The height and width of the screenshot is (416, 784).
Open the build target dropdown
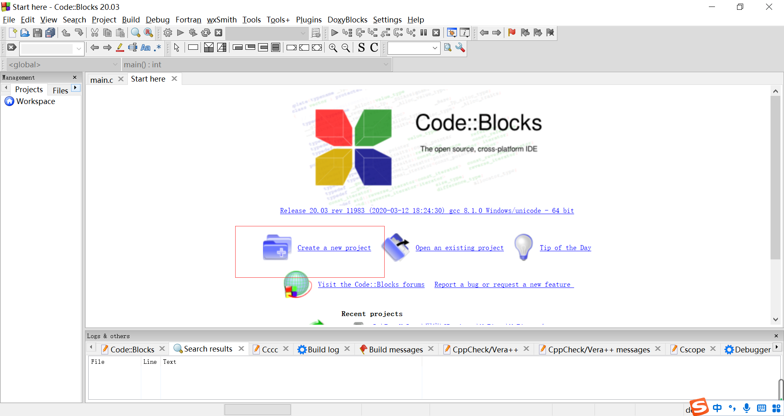[x=303, y=33]
